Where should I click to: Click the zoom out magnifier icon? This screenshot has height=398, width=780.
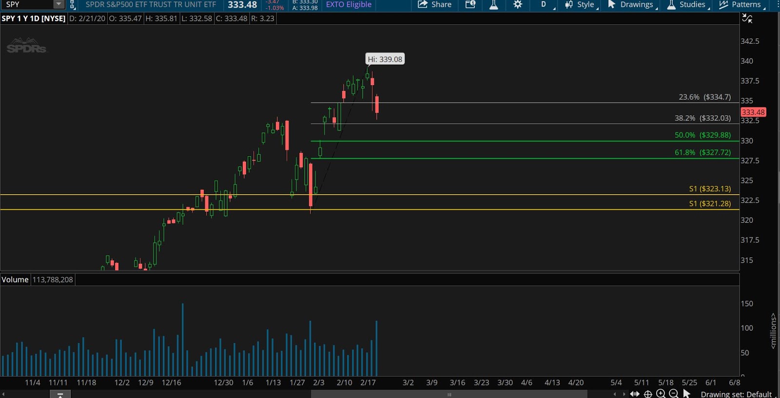point(673,394)
